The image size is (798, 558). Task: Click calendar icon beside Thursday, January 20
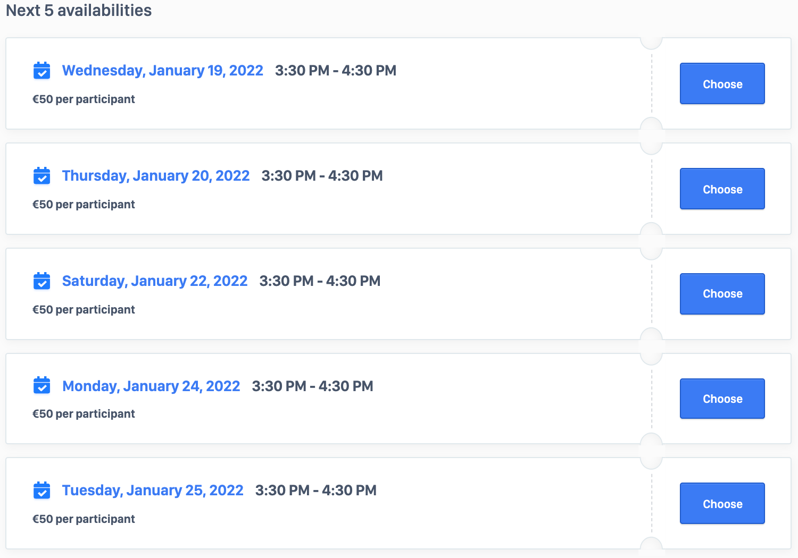click(x=41, y=175)
